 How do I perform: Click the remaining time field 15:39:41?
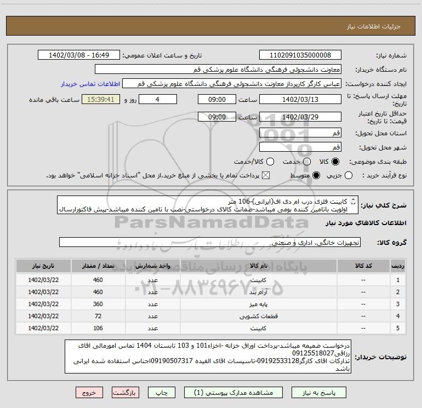coord(101,100)
